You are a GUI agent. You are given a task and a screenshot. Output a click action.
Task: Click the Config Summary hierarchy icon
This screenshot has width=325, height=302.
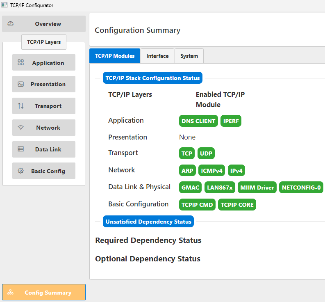click(x=11, y=293)
